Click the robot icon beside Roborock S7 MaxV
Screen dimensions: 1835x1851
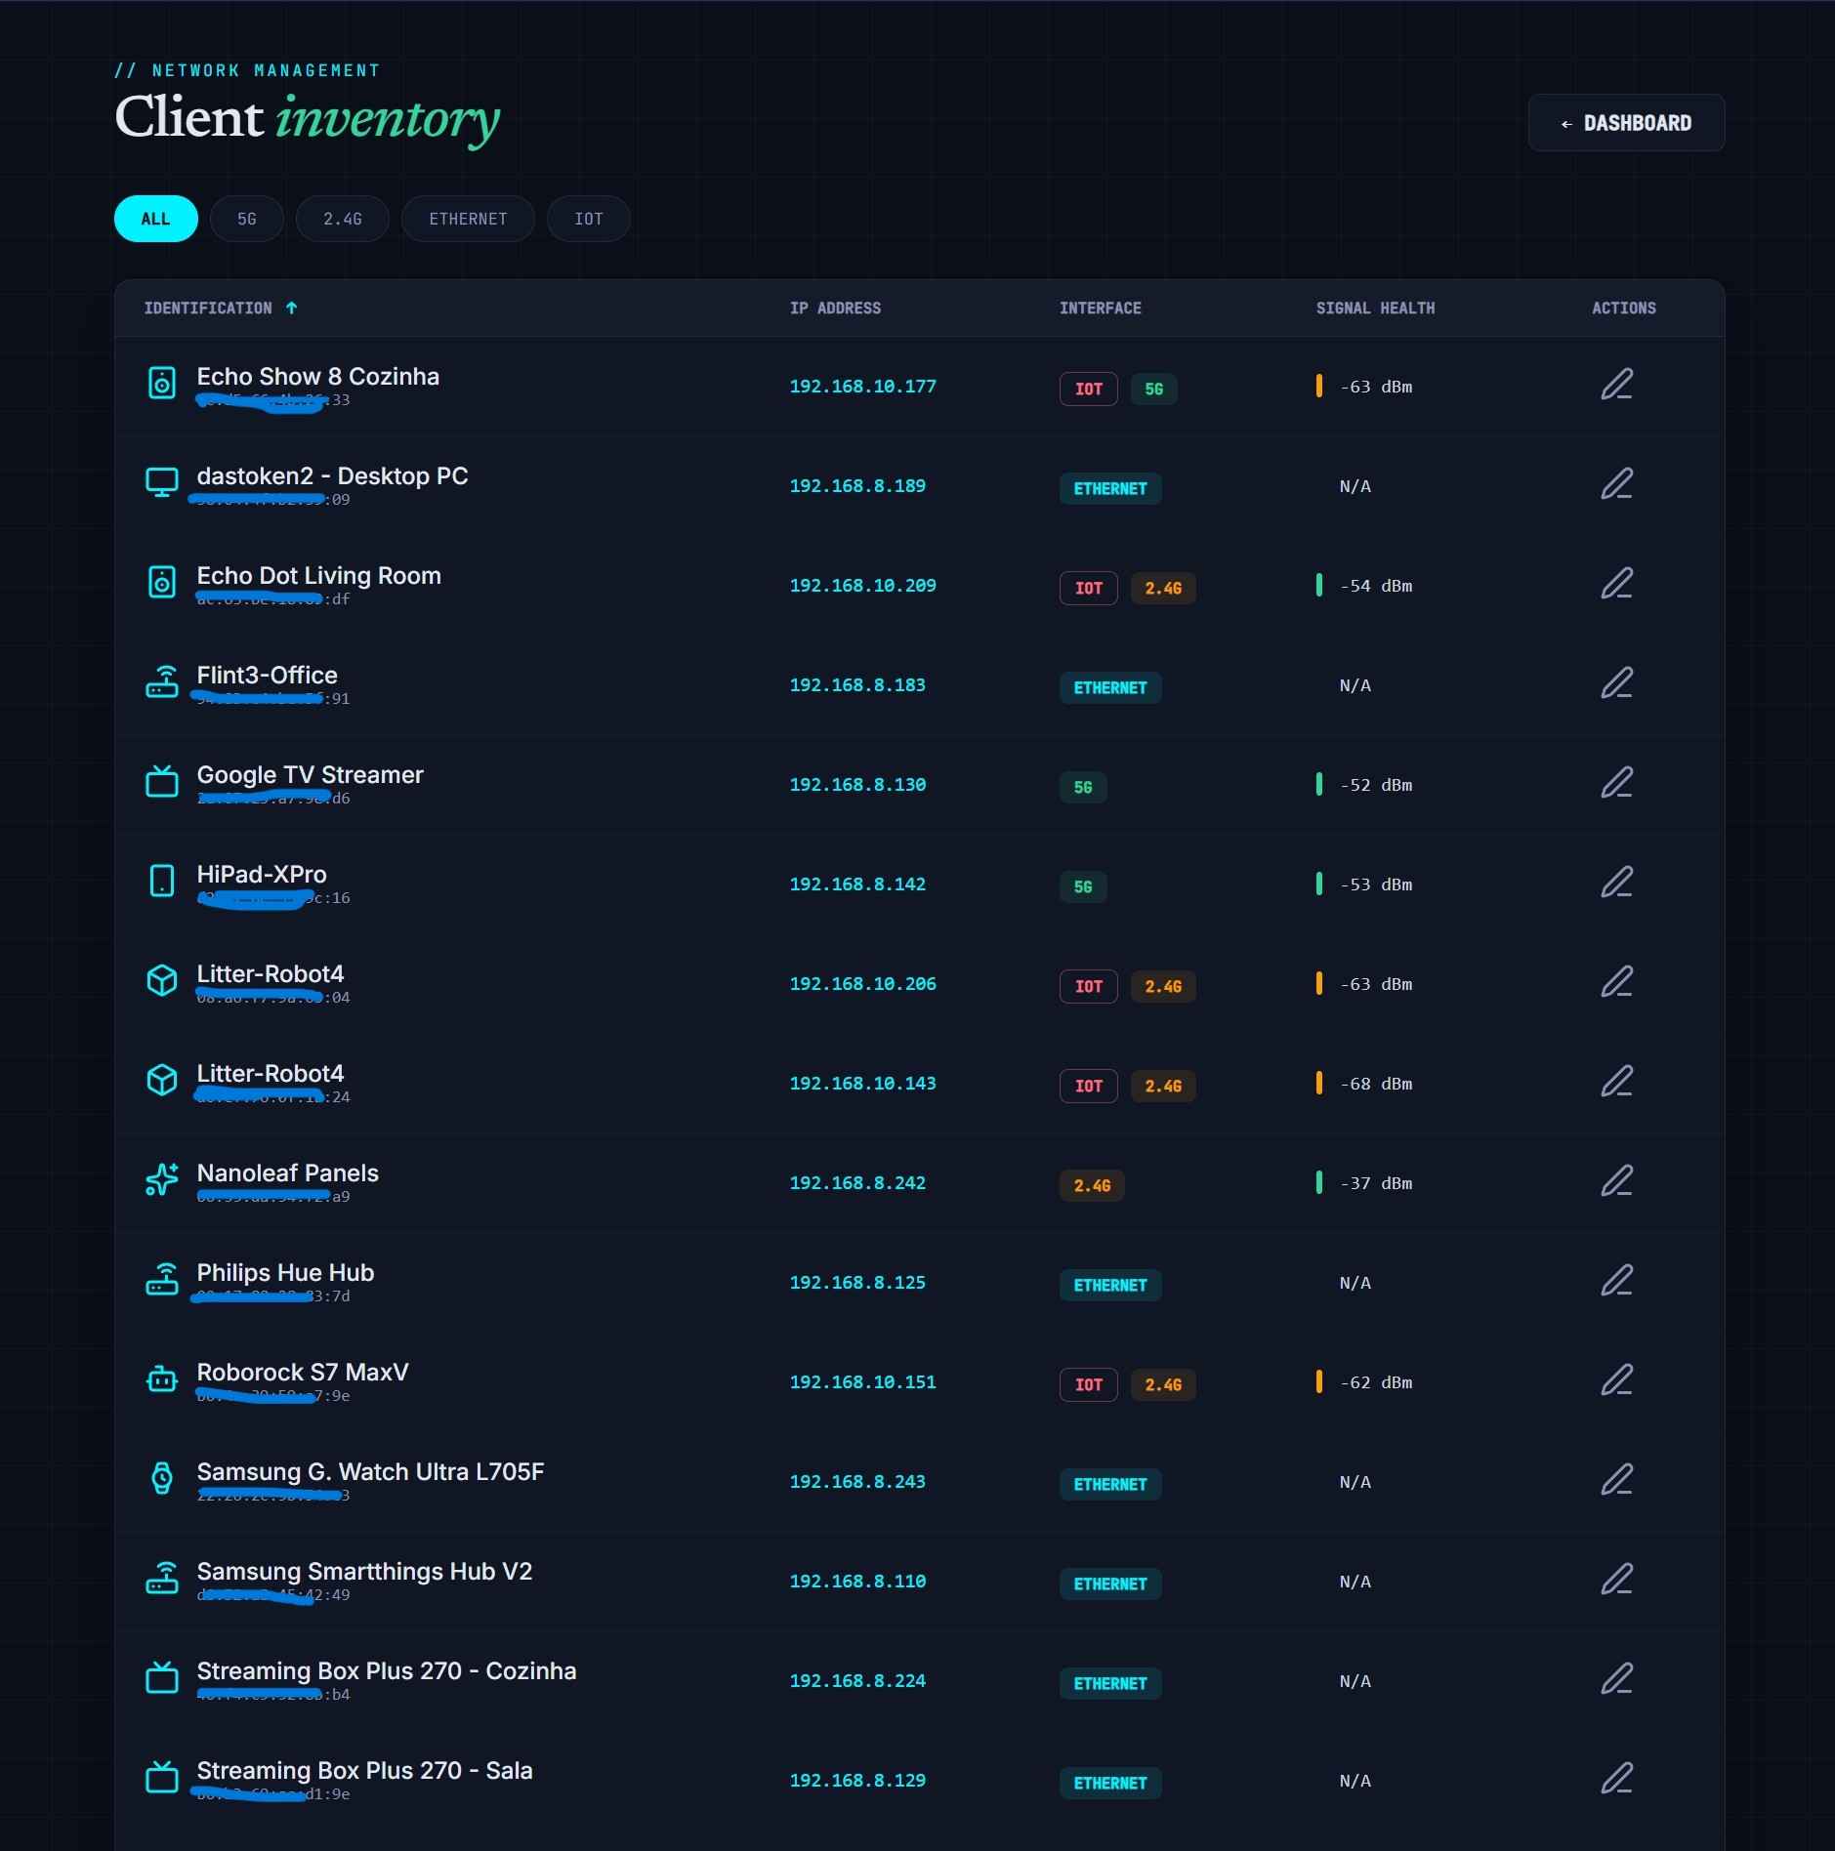[x=162, y=1378]
